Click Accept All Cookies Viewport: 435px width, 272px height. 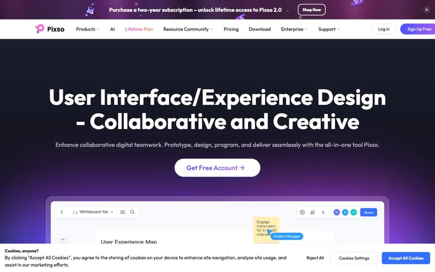click(406, 258)
